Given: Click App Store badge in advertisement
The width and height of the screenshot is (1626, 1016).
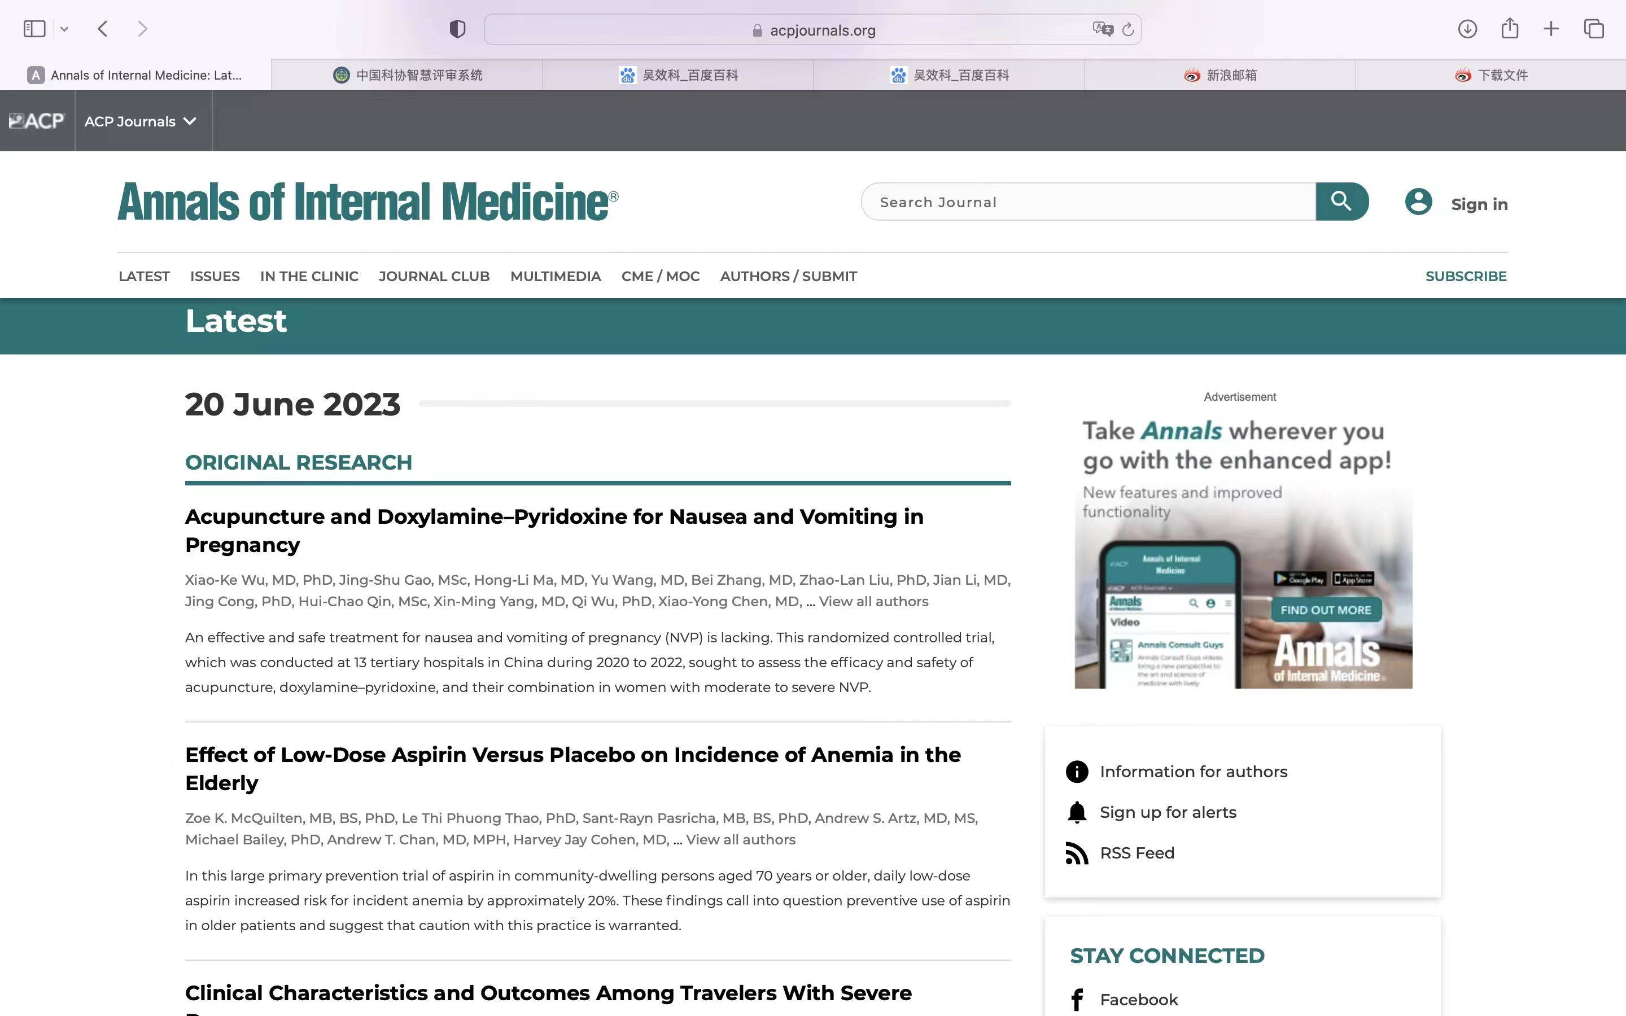Looking at the screenshot, I should 1353,579.
